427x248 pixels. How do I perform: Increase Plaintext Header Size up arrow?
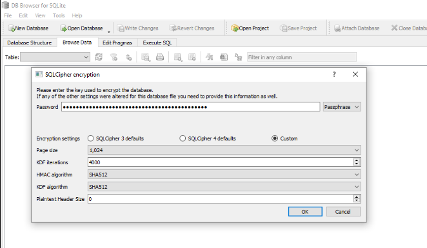tap(357, 197)
